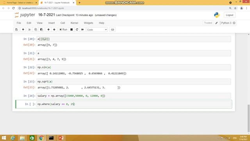This screenshot has width=250, height=141.
Task: Rename notebook title 16-7-2021
Action: click(46, 15)
